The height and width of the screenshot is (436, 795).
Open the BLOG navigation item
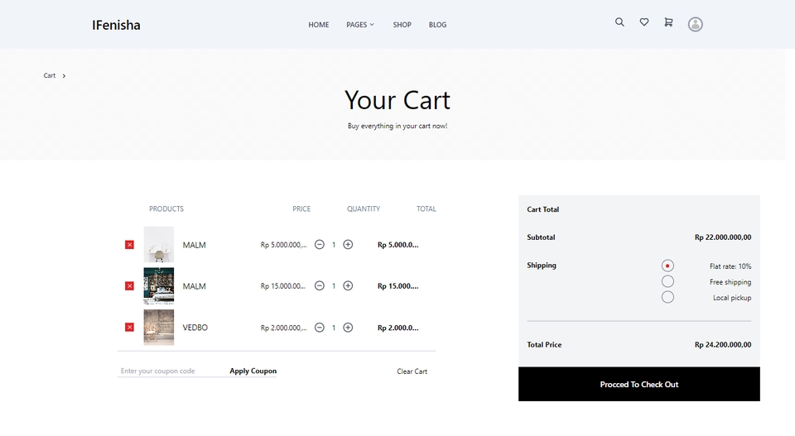click(x=437, y=25)
